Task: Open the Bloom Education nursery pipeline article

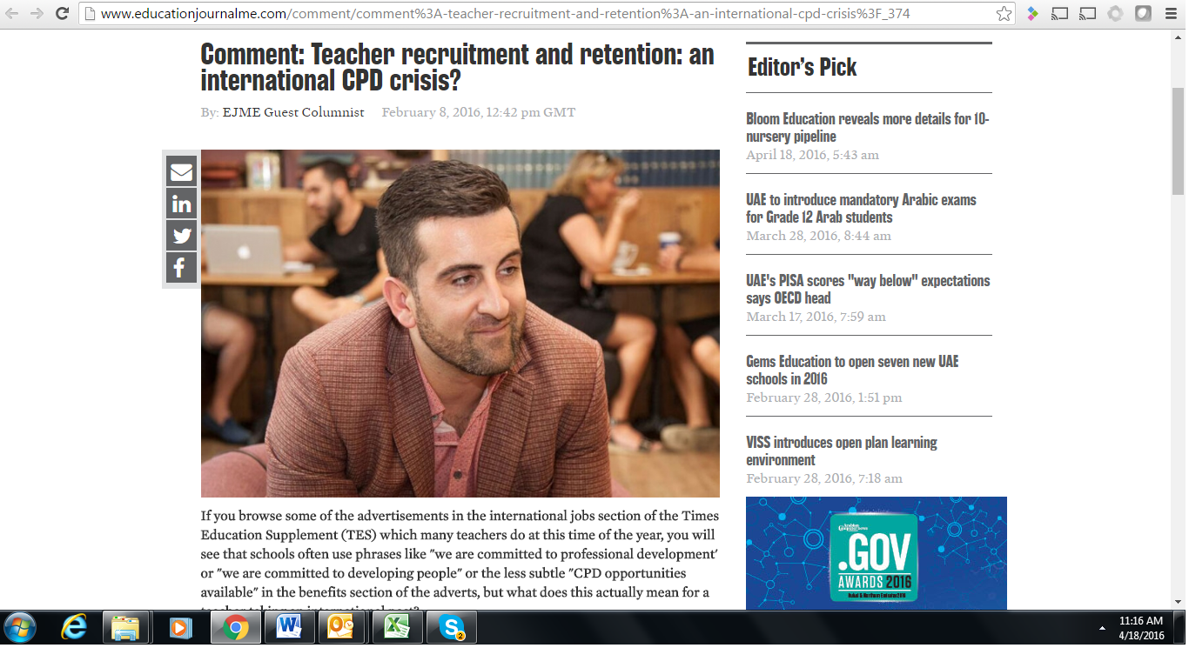Action: (867, 127)
